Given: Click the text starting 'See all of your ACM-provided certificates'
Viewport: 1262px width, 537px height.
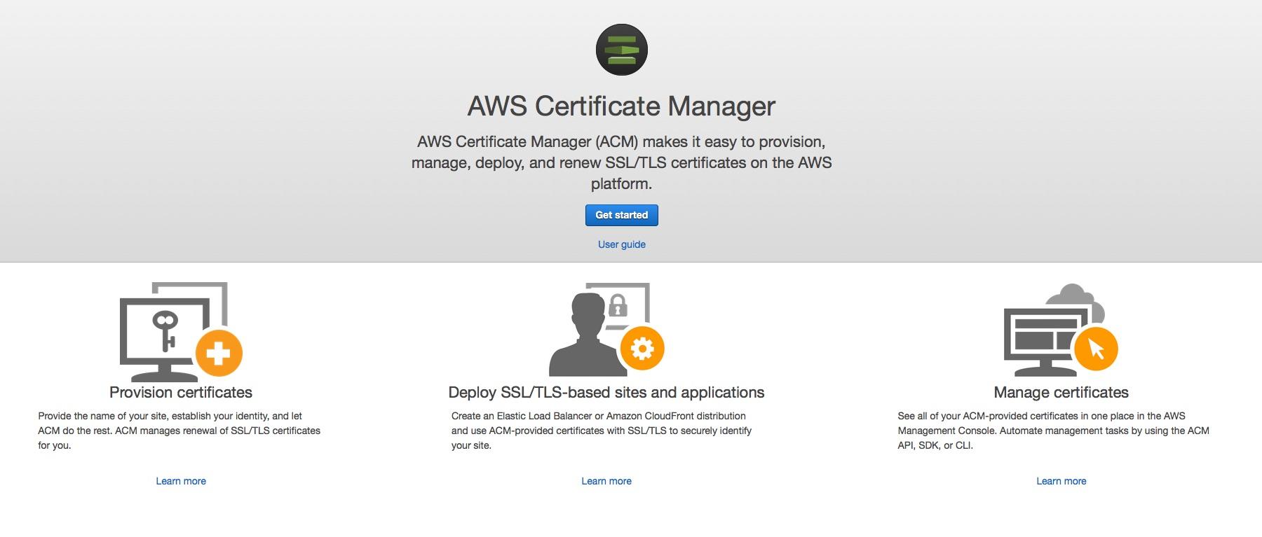Looking at the screenshot, I should click(1053, 431).
